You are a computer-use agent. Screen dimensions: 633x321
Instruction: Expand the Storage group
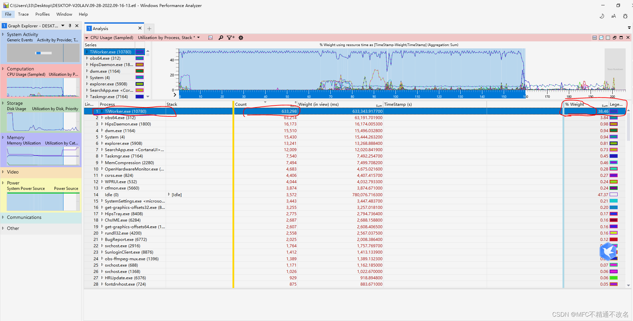pyautogui.click(x=3, y=103)
